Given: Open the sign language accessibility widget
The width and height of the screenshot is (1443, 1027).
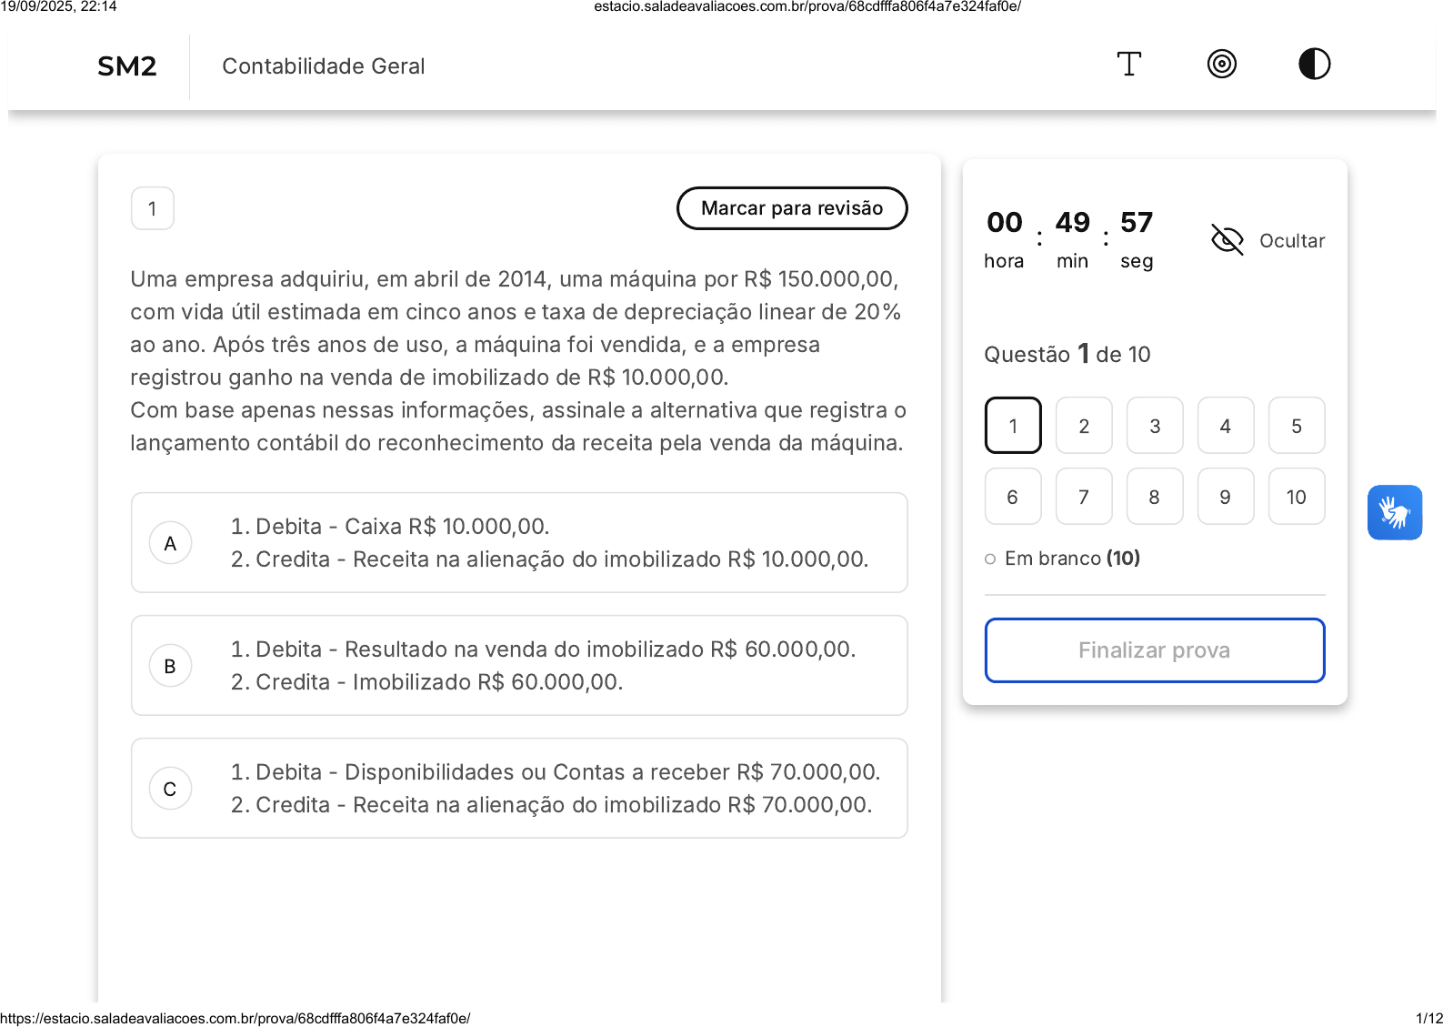Looking at the screenshot, I should coord(1394,512).
